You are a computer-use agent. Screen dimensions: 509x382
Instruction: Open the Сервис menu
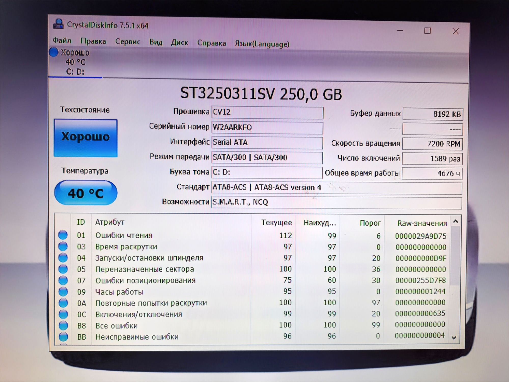pyautogui.click(x=128, y=42)
